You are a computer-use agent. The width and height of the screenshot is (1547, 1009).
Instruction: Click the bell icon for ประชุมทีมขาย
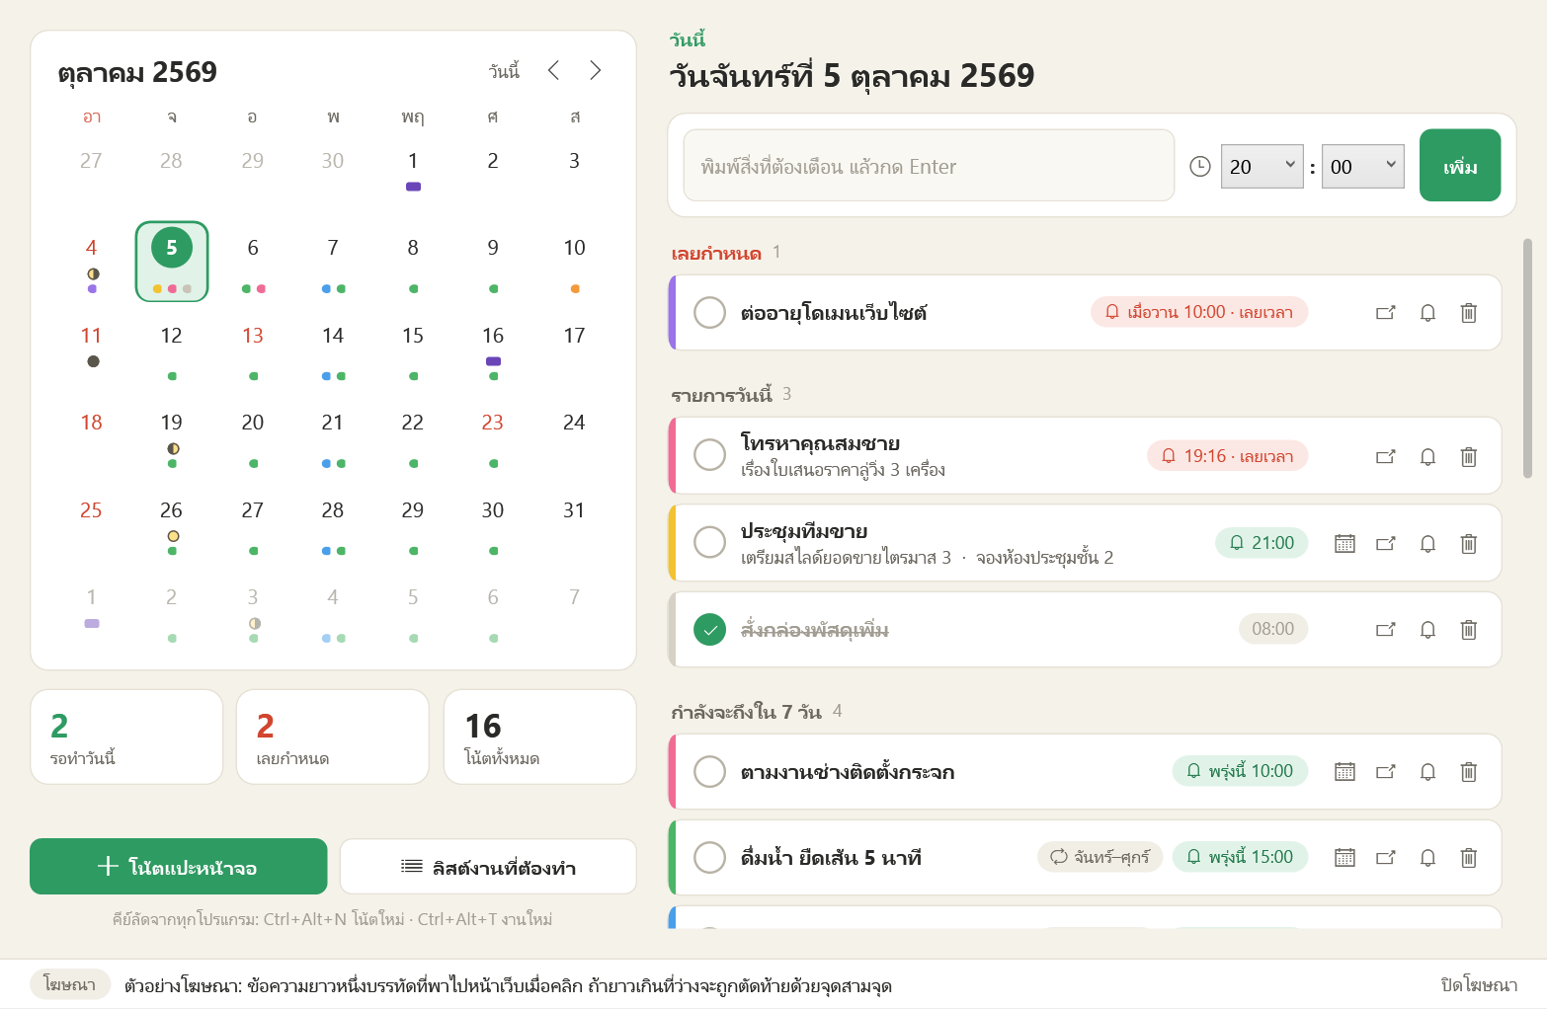[x=1427, y=543]
